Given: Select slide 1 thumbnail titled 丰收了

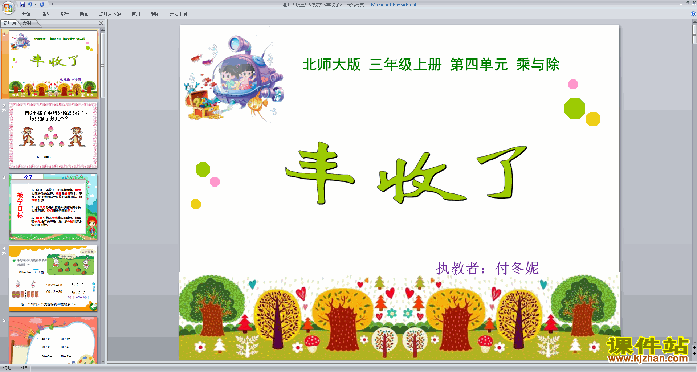Looking at the screenshot, I should pos(53,64).
